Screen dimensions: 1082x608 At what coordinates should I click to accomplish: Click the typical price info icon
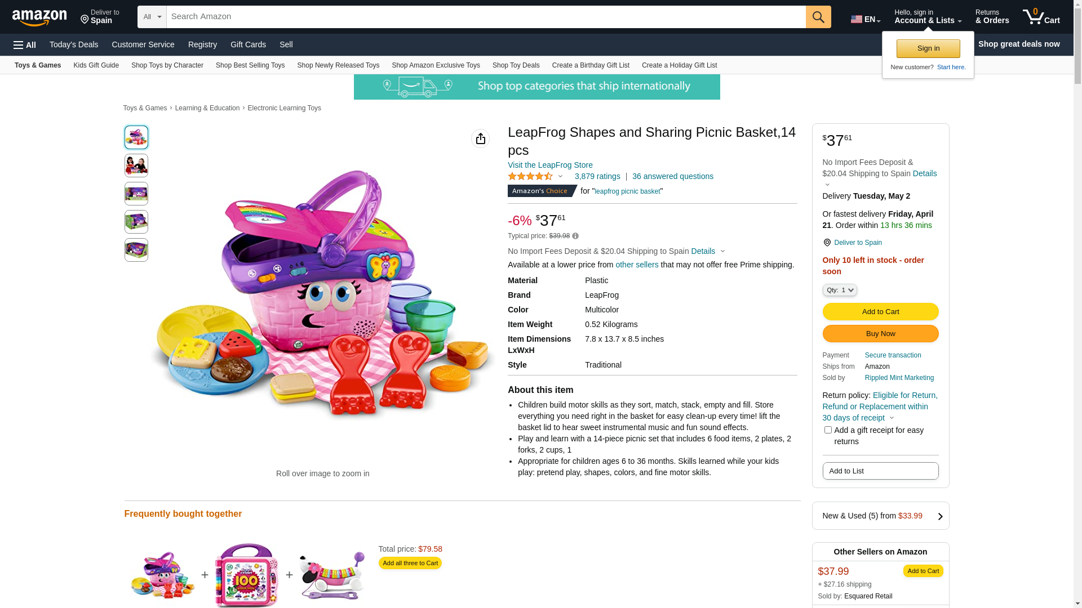coord(575,236)
